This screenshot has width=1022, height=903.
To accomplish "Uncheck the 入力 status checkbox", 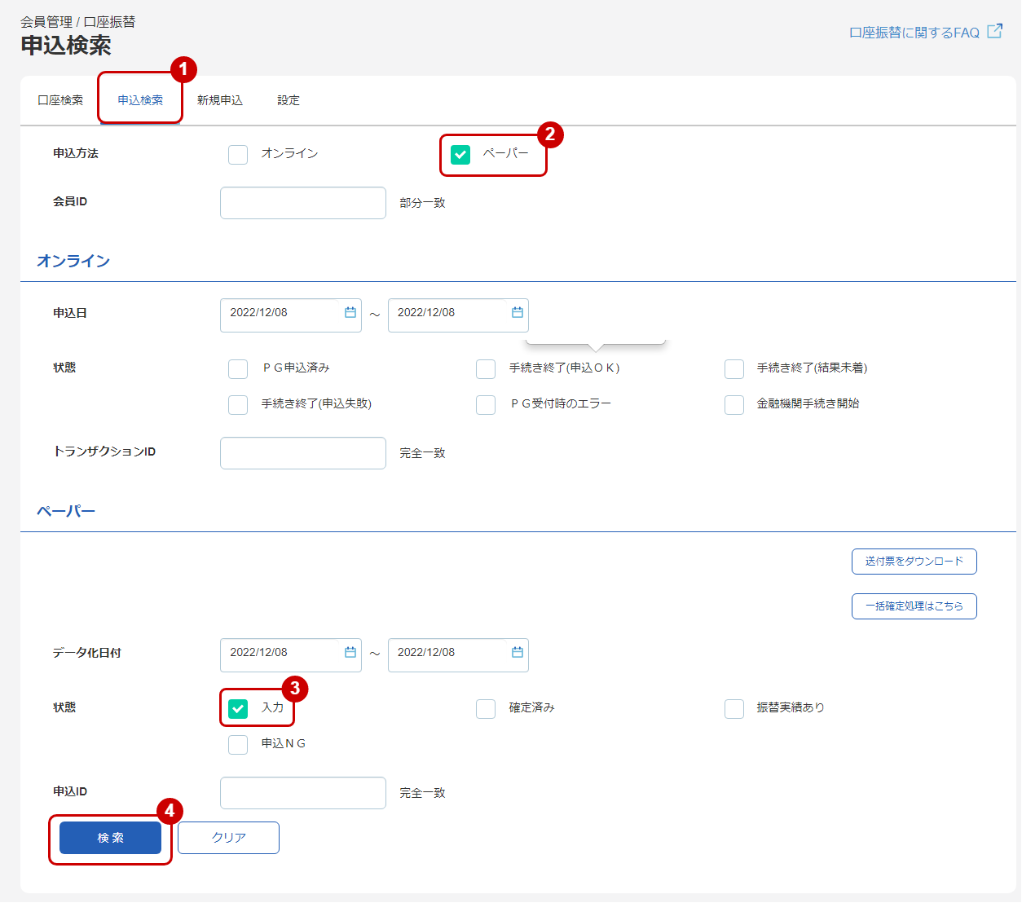I will 238,709.
